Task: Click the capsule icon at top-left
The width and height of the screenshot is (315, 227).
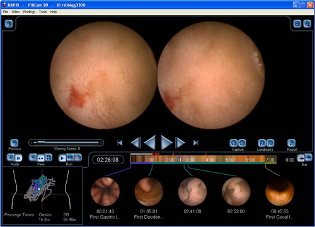Action: click(9, 24)
